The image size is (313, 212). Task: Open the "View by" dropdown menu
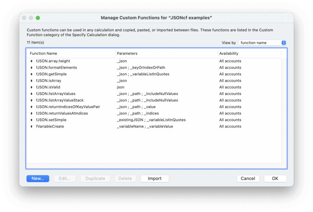tap(262, 43)
